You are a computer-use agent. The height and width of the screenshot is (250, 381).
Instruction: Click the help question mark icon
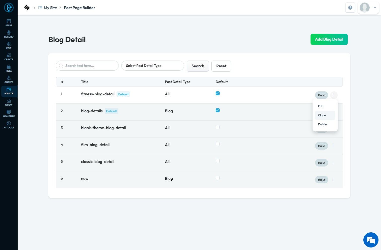pyautogui.click(x=350, y=8)
